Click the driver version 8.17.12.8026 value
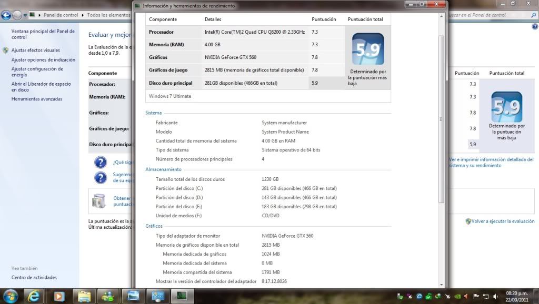The height and width of the screenshot is (304, 539). point(274,281)
